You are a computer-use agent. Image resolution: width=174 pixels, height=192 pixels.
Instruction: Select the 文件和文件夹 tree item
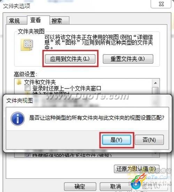[x=40, y=82]
